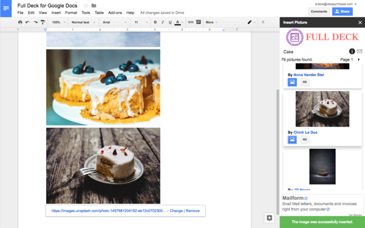This screenshot has width=365, height=228.
Task: Insert Anna Vander Stel's picture
Action: click(292, 82)
